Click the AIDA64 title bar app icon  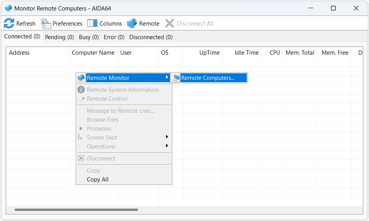click(x=8, y=8)
